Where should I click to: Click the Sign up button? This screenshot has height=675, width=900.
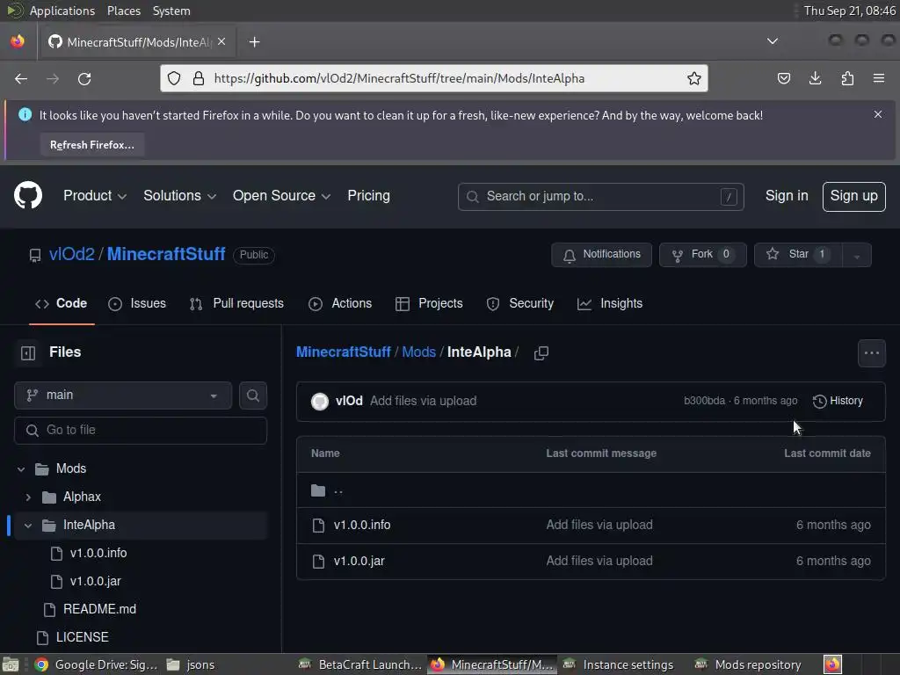[x=853, y=196]
